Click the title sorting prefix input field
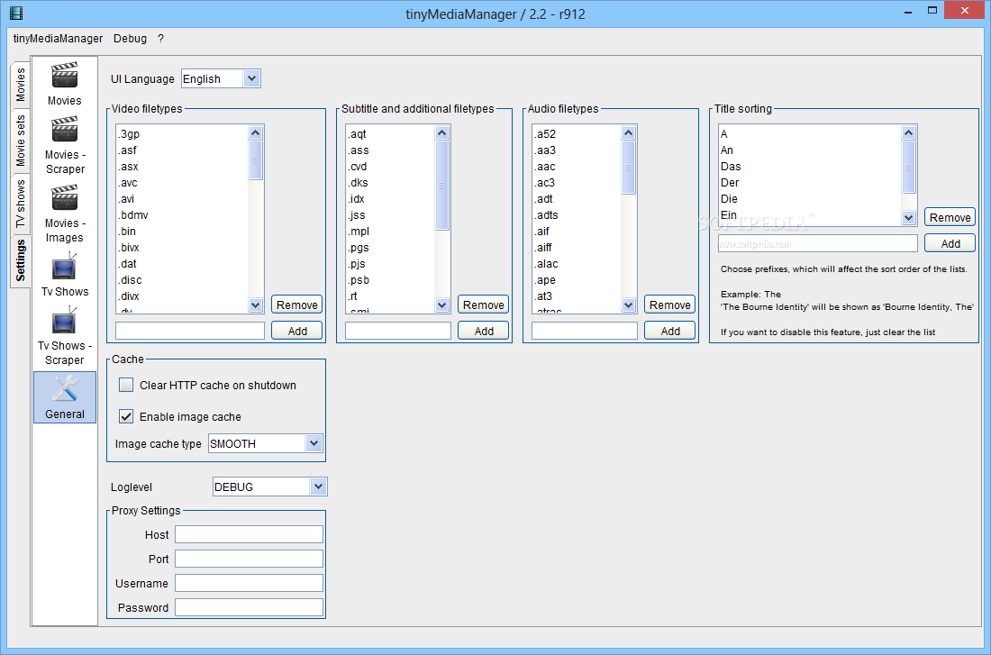This screenshot has width=991, height=655. point(818,243)
